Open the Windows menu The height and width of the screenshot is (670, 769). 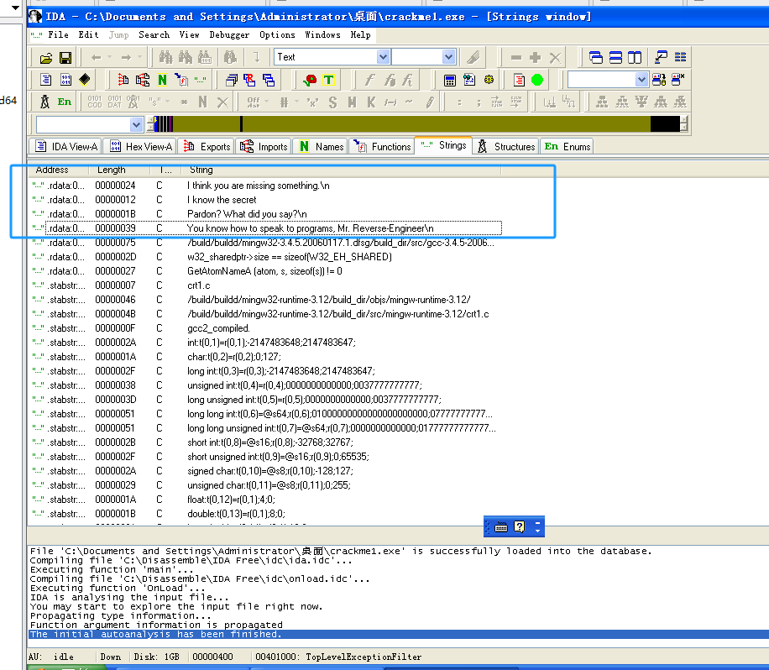(x=322, y=34)
